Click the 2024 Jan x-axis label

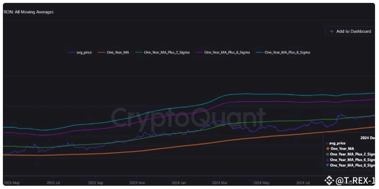179,183
